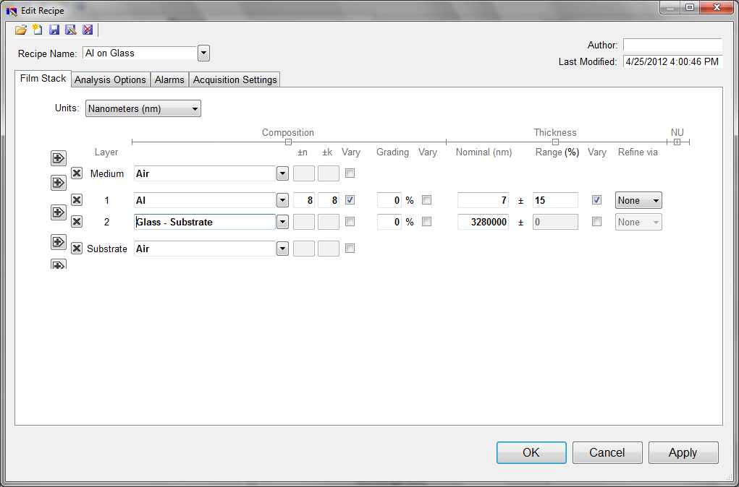739x487 pixels.
Task: Click the Medium row Air material field
Action: click(x=205, y=173)
